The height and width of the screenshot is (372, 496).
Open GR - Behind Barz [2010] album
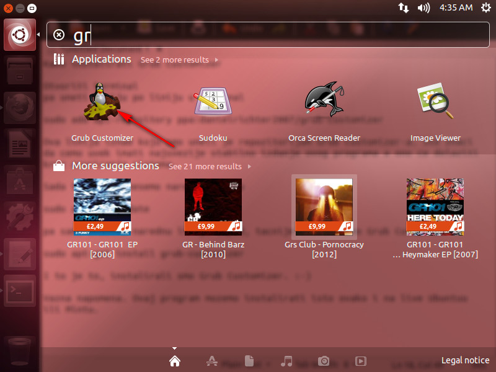[x=213, y=218]
